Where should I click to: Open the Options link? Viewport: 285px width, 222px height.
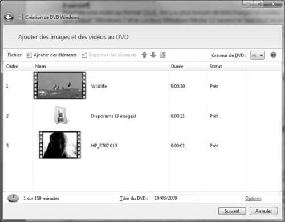253,199
